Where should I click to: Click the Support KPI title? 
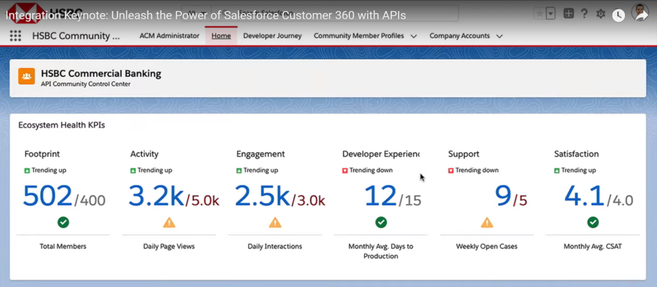463,154
